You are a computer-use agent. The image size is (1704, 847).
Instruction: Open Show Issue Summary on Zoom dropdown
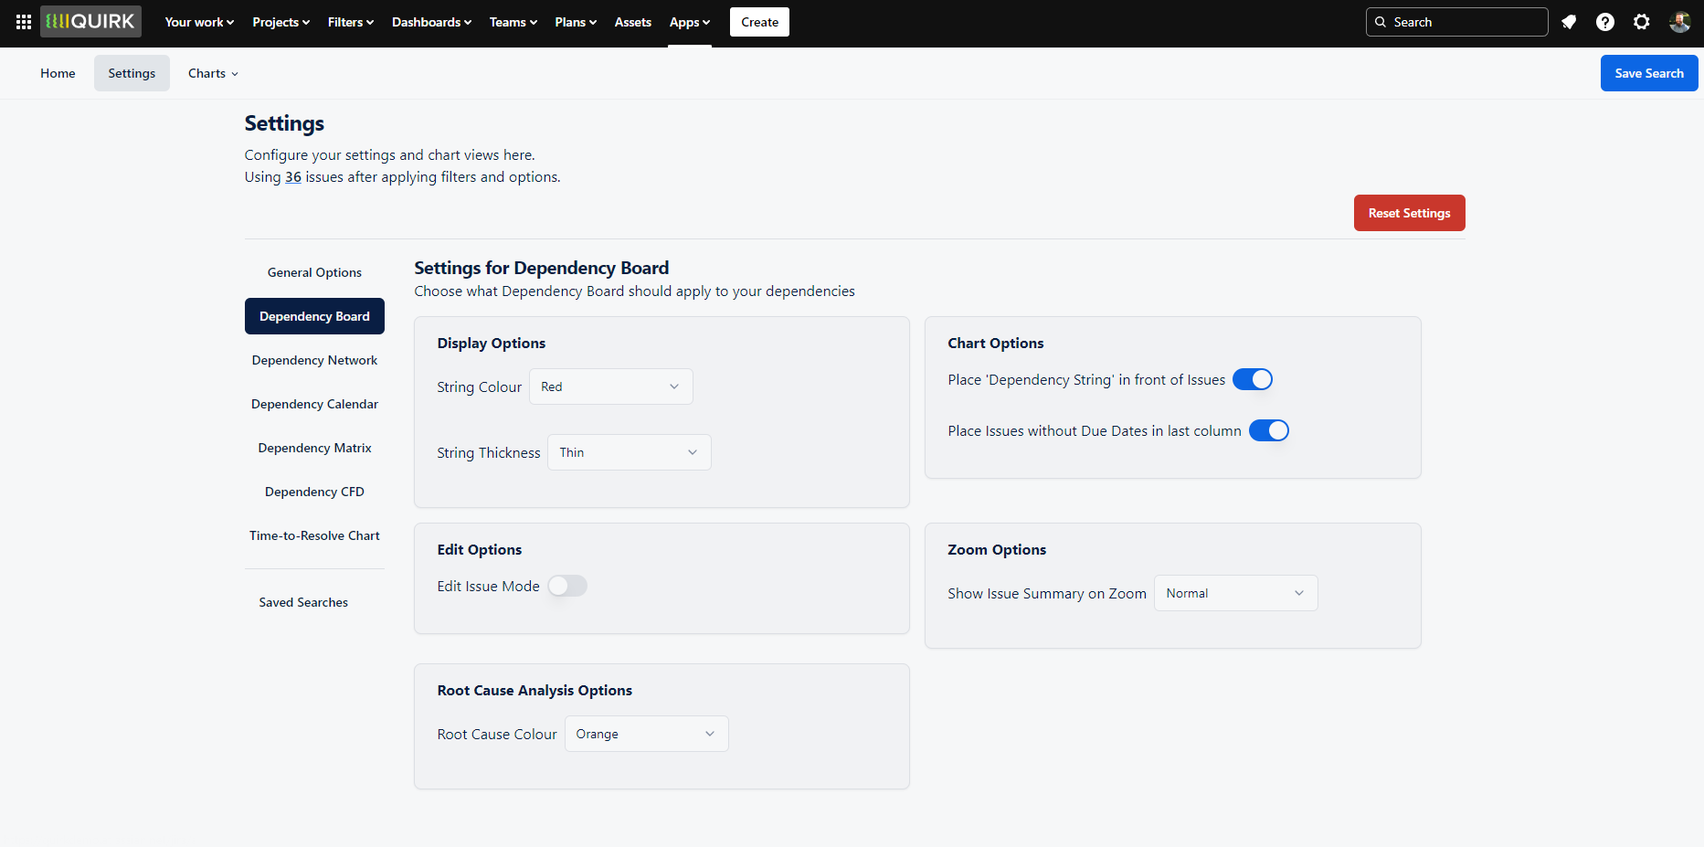(1235, 593)
